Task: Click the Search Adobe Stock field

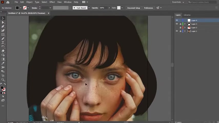Action: (x=202, y=2)
